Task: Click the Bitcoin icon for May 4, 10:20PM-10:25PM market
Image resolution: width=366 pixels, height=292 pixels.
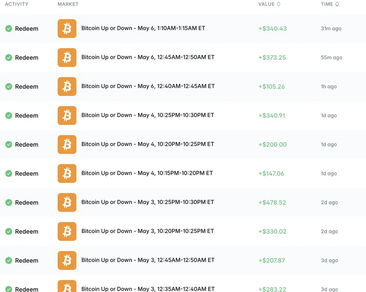Action: (67, 144)
